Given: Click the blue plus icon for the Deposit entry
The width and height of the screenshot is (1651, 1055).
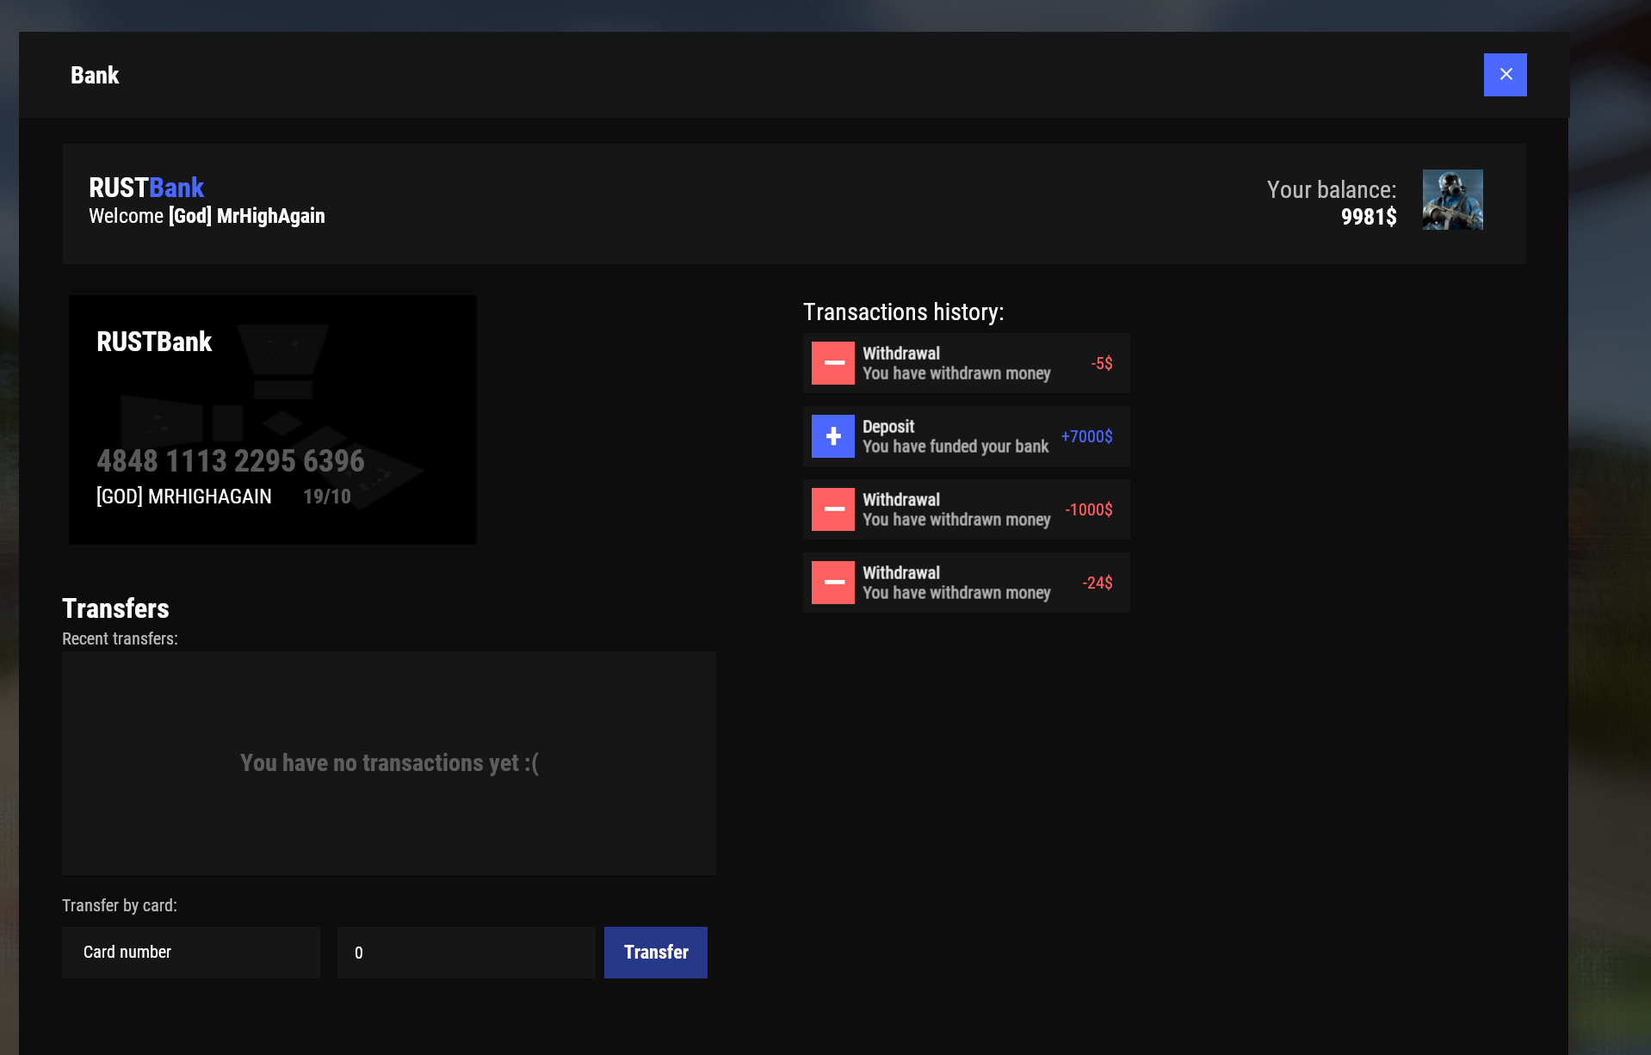Looking at the screenshot, I should click(832, 436).
